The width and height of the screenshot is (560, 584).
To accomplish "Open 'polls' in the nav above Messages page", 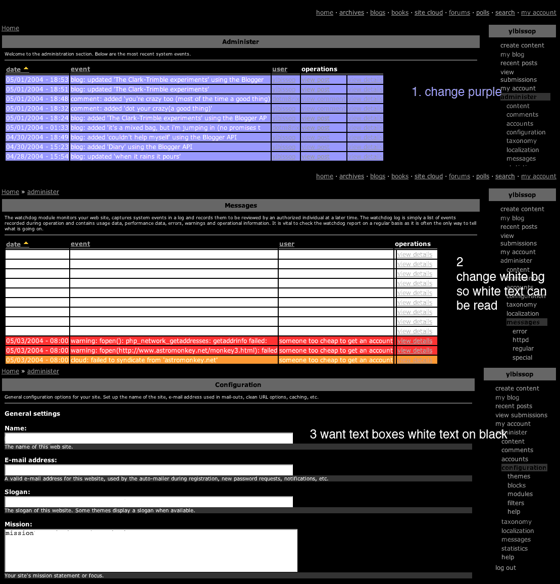I will pyautogui.click(x=483, y=176).
